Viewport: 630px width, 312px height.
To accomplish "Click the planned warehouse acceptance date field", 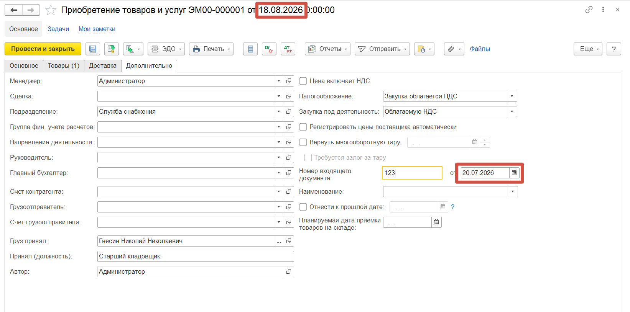I will click(x=407, y=222).
